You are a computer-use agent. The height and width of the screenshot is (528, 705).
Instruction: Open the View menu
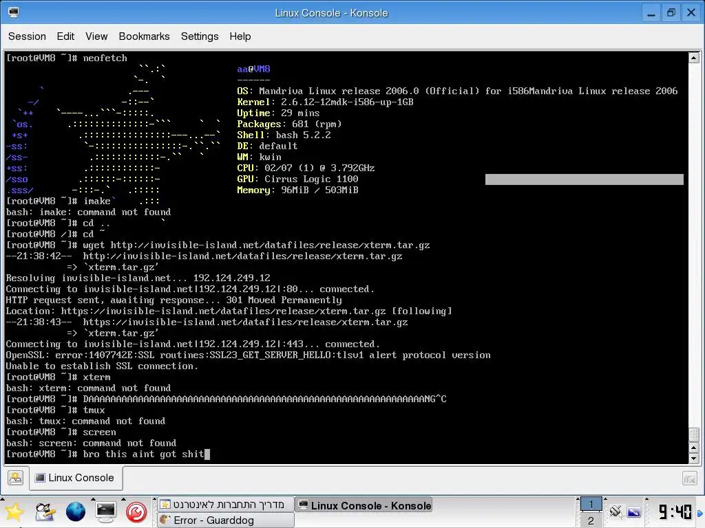(x=96, y=36)
